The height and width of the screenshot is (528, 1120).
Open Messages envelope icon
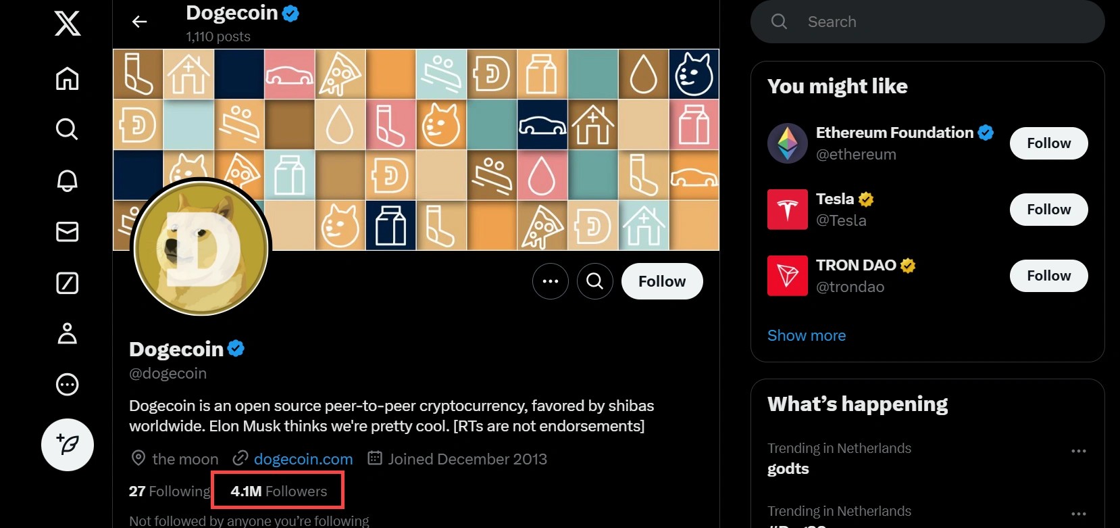[x=67, y=232]
